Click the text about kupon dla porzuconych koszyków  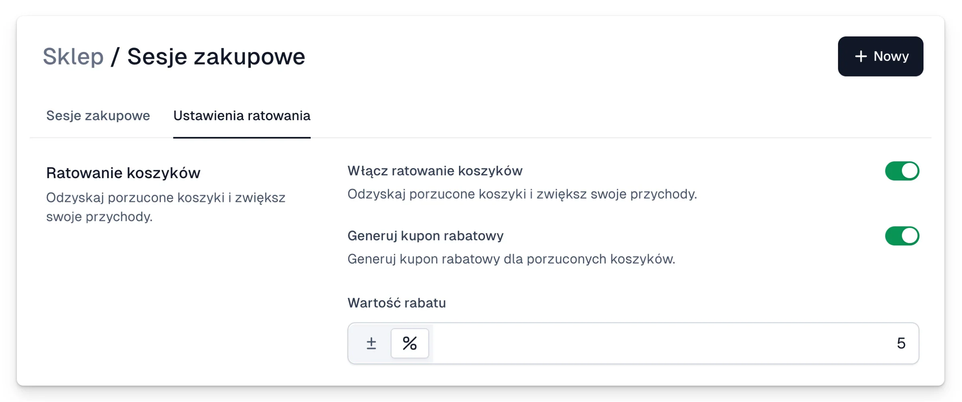511,259
